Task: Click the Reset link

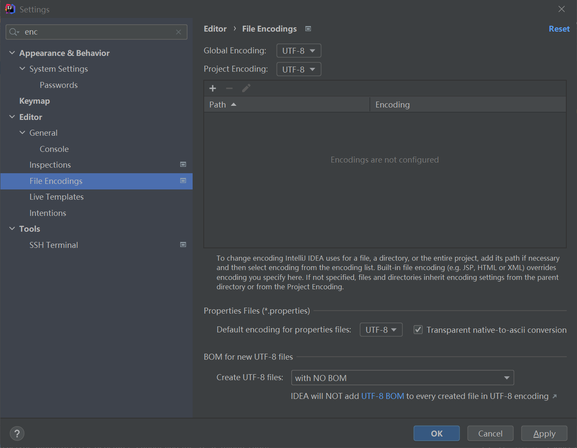Action: coord(559,29)
